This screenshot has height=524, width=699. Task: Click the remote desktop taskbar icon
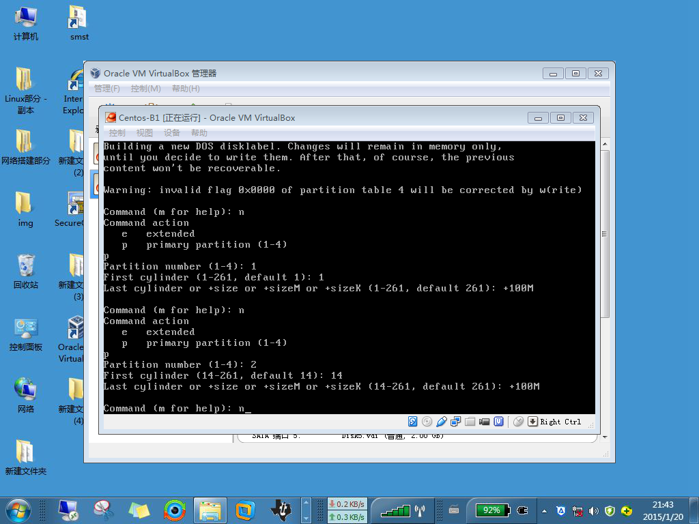pyautogui.click(x=69, y=510)
